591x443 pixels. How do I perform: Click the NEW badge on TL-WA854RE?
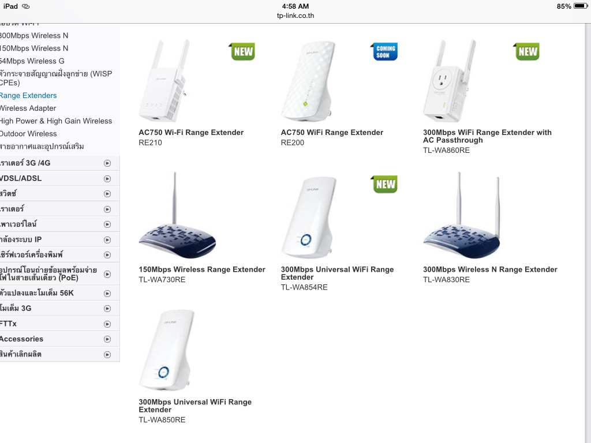point(384,184)
